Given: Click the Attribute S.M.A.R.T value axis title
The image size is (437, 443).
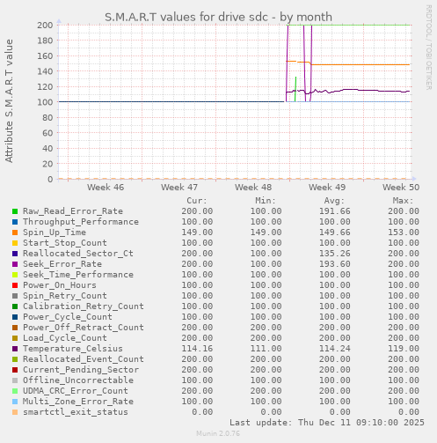Looking at the screenshot, I should click(x=9, y=101).
